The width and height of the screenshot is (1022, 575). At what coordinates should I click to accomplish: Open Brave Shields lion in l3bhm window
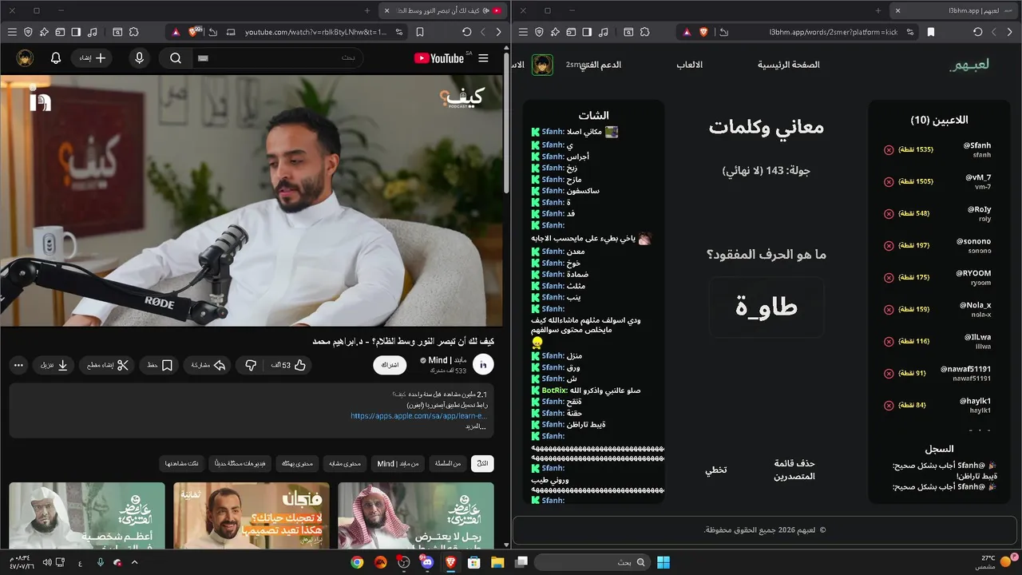703,32
